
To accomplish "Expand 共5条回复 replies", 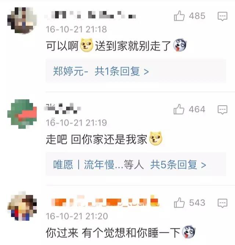I will click(178, 165).
